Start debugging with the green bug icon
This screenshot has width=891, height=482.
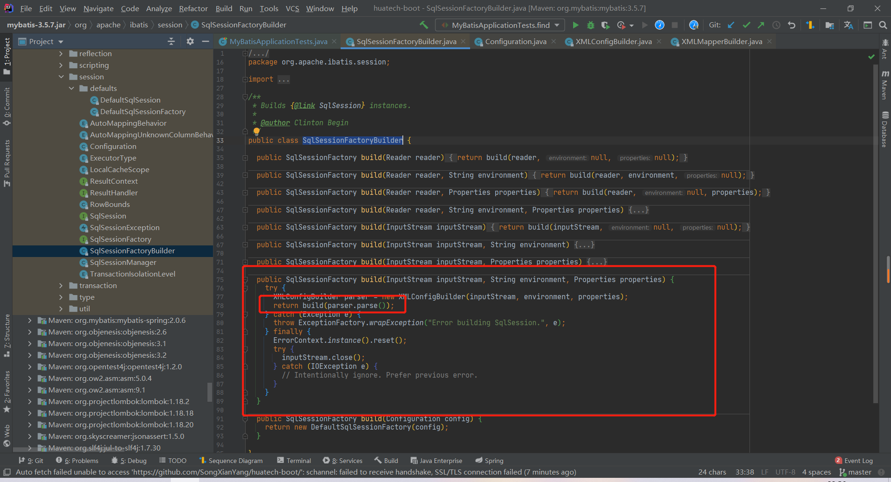[x=590, y=25]
